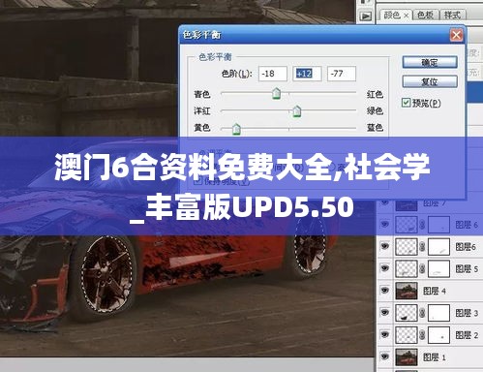Toggle the eye icon for 图层 2
The image size is (483, 372).
[x=384, y=334]
